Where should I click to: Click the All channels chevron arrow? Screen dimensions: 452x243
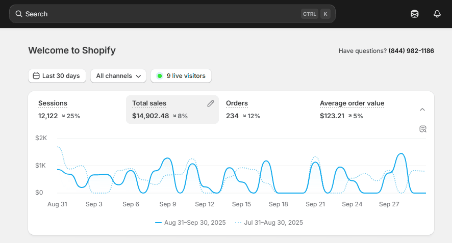click(138, 76)
